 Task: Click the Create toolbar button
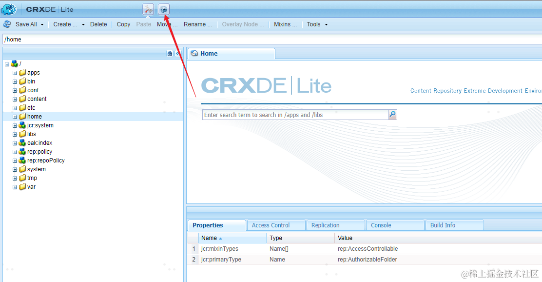pos(65,24)
